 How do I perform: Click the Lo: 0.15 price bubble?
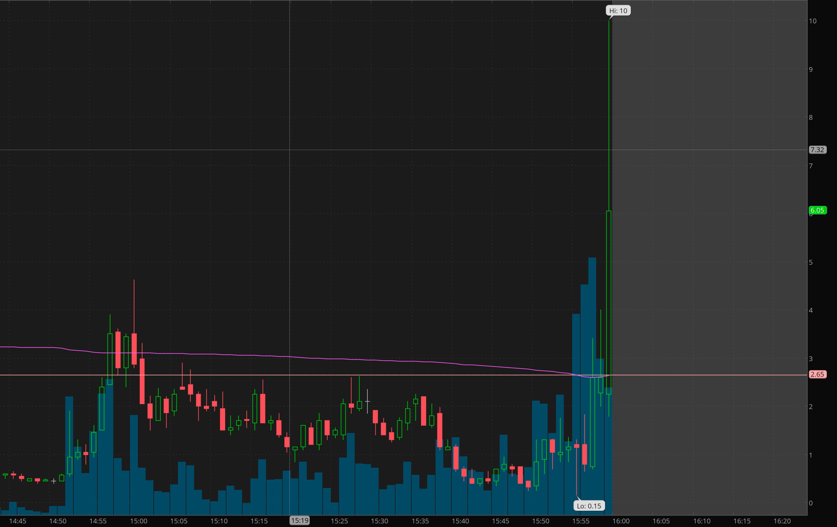click(589, 506)
